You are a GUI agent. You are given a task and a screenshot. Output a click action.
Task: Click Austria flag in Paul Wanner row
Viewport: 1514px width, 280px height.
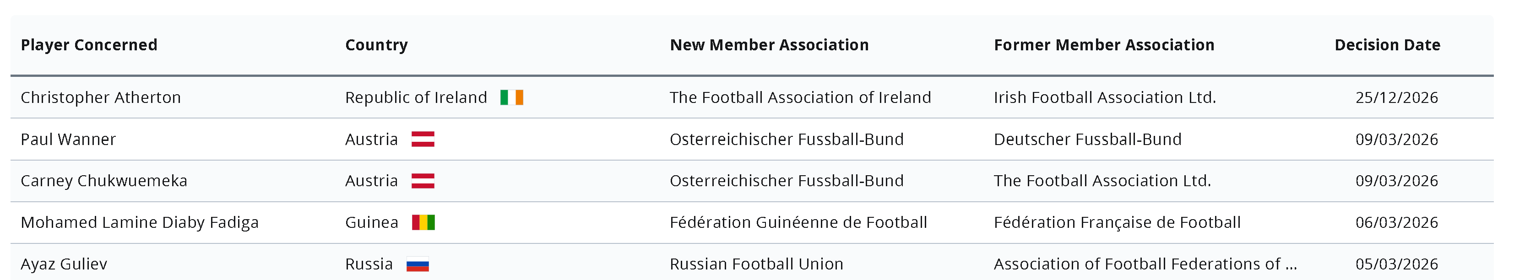pos(423,139)
